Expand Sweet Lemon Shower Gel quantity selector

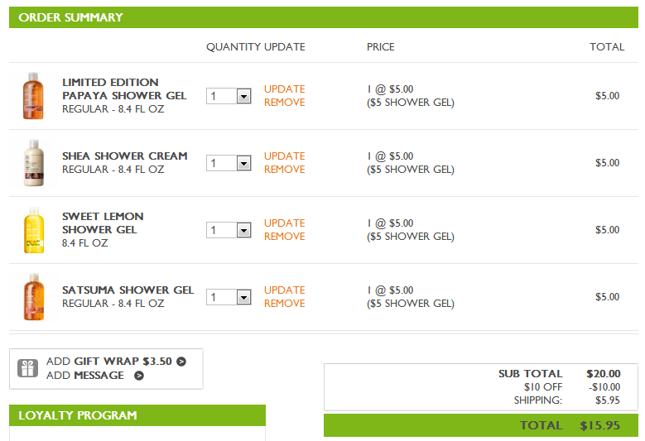[243, 231]
